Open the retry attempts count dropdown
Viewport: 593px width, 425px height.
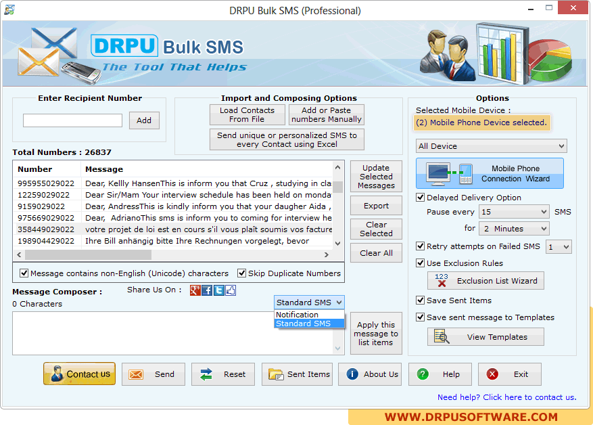click(559, 247)
